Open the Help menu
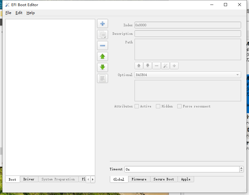The image size is (249, 195). tap(31, 13)
